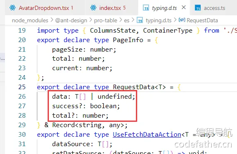This screenshot has height=154, width=237.
Task: Click 'undefined' on line 26
Action: [x=115, y=97]
